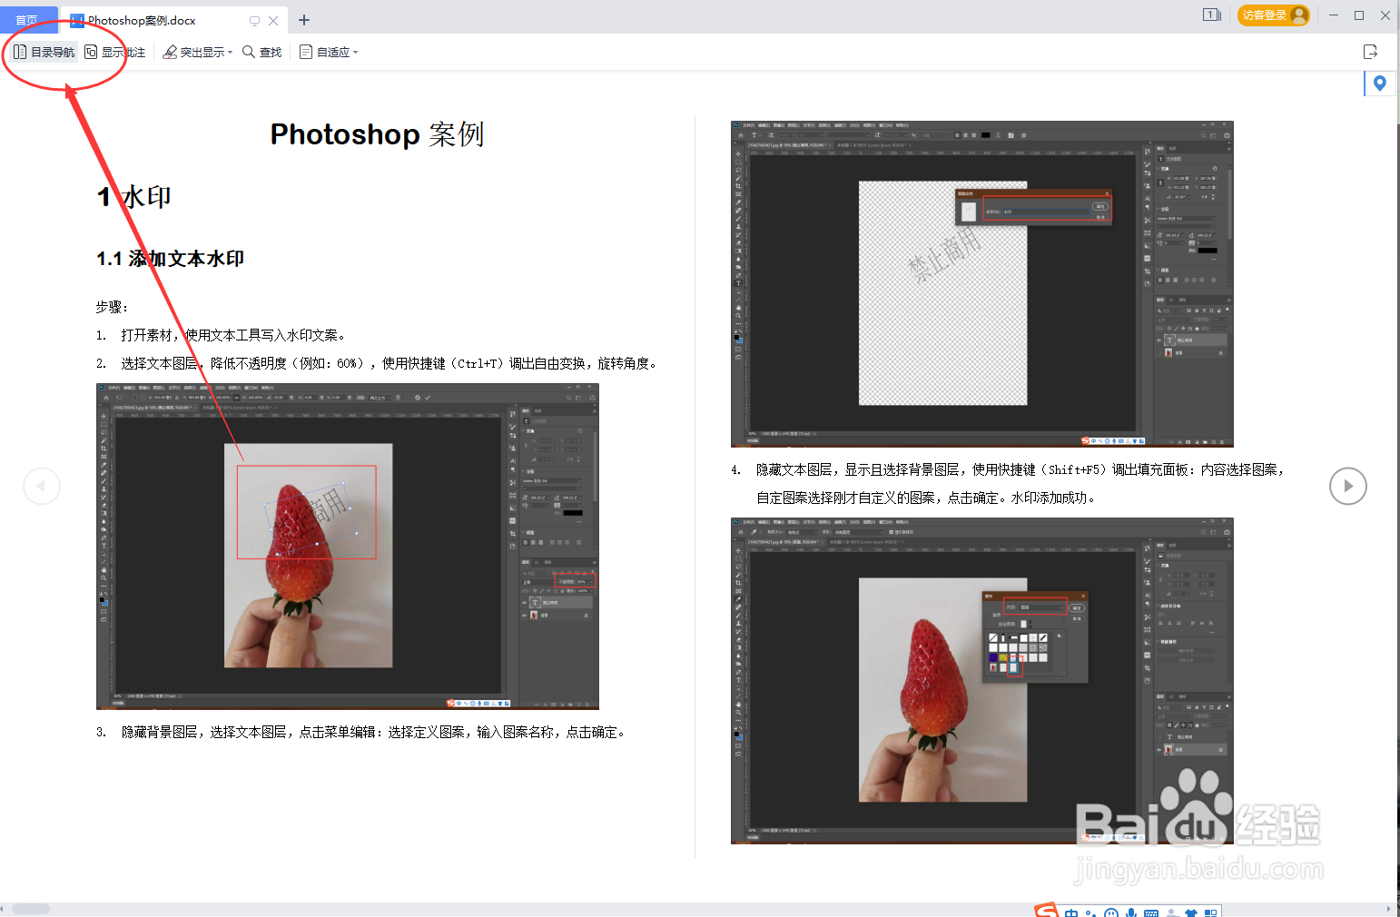The height and width of the screenshot is (917, 1400).
Task: Click the fill-panel strawberry screenshot image
Action: 982,681
